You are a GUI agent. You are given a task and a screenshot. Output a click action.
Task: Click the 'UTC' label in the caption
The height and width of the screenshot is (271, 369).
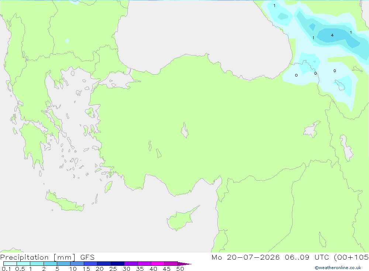click(x=322, y=257)
